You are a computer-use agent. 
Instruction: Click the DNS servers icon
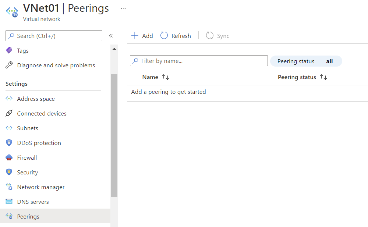pos(9,202)
